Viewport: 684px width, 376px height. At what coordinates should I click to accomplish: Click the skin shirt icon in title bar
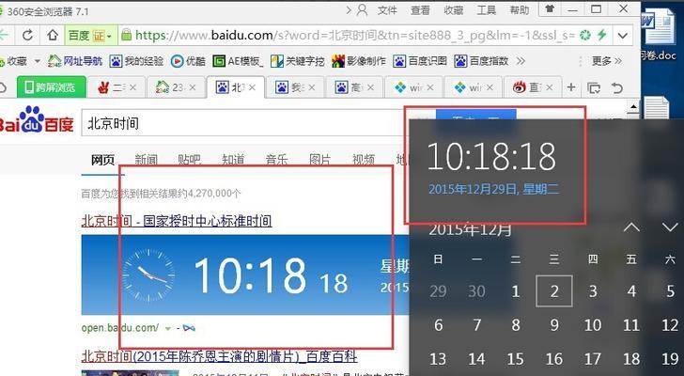click(x=550, y=9)
